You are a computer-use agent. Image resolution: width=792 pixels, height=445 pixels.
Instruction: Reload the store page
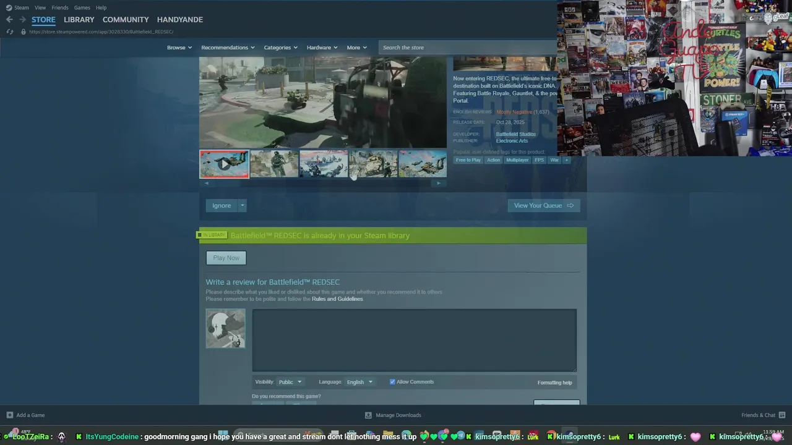click(x=9, y=32)
